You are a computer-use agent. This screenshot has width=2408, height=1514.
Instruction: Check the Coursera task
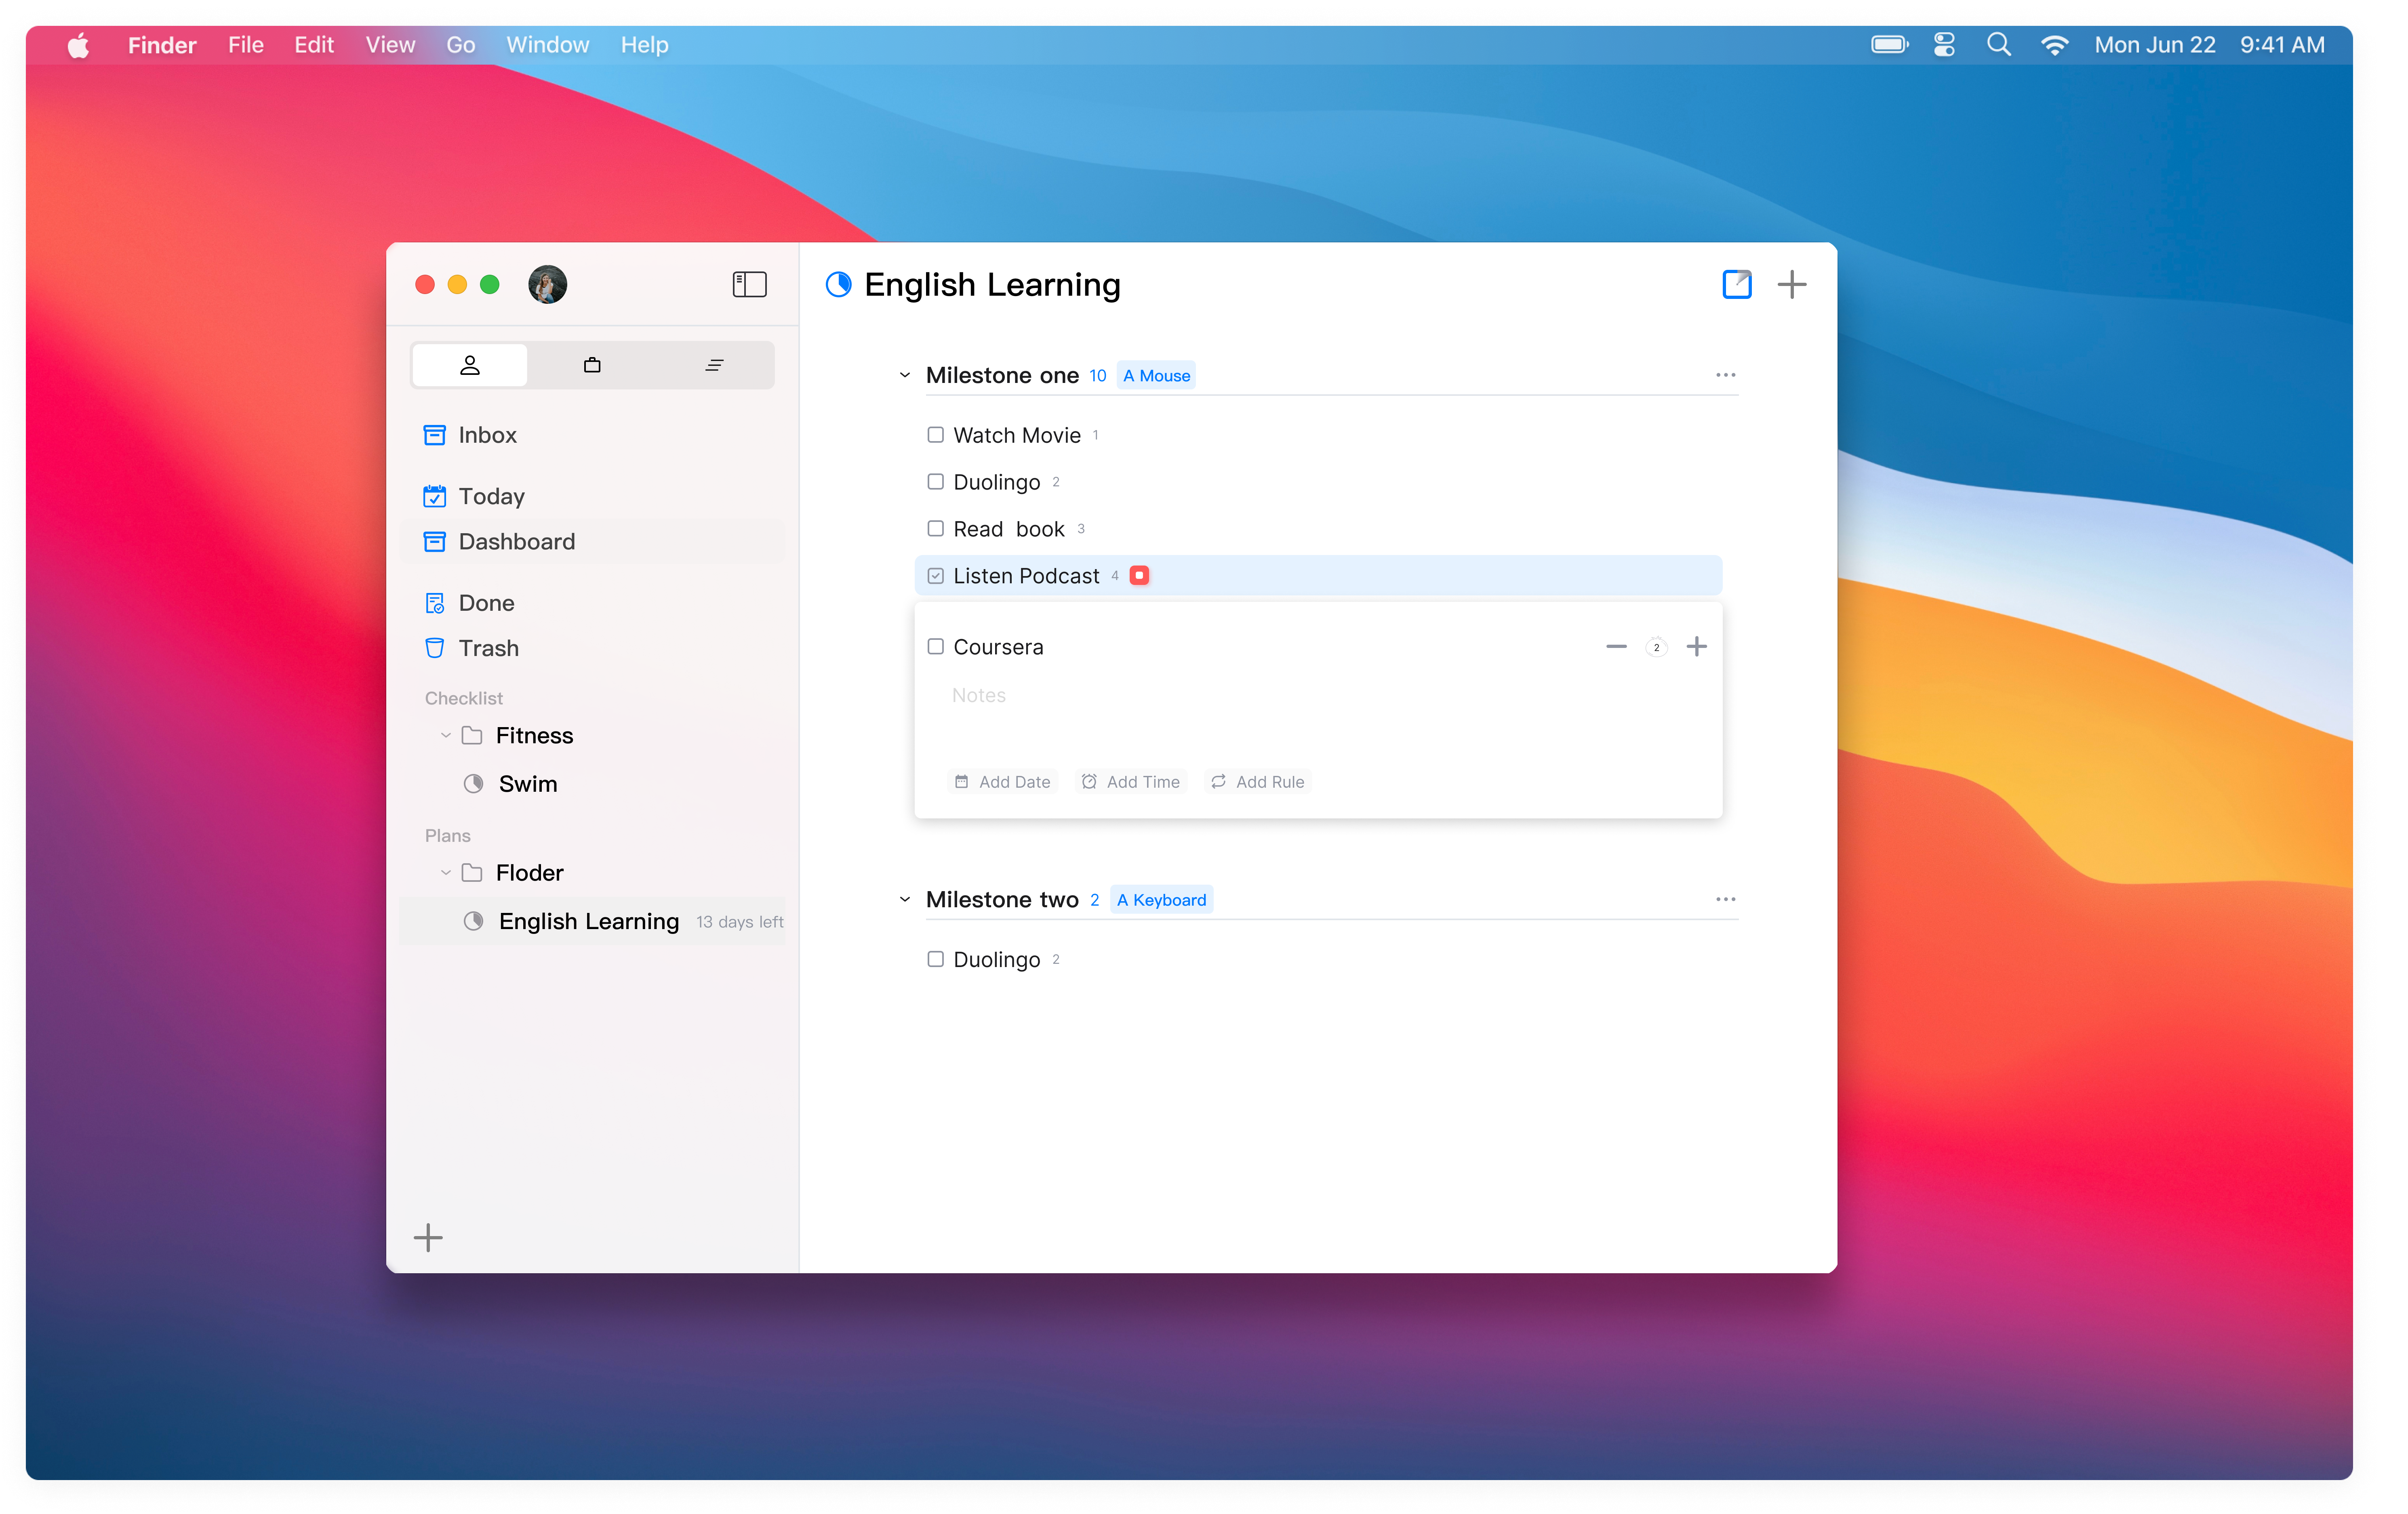[x=935, y=647]
